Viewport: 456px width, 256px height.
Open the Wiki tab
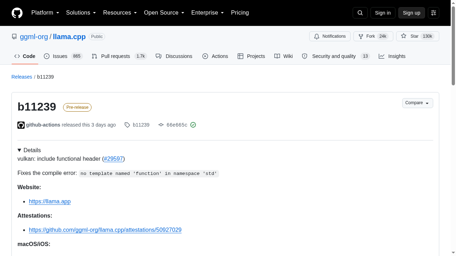[x=284, y=56]
